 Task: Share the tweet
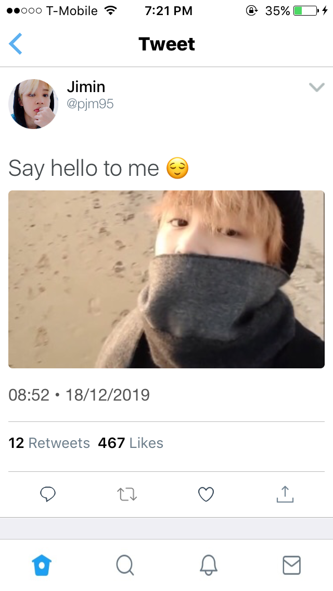[x=285, y=494]
